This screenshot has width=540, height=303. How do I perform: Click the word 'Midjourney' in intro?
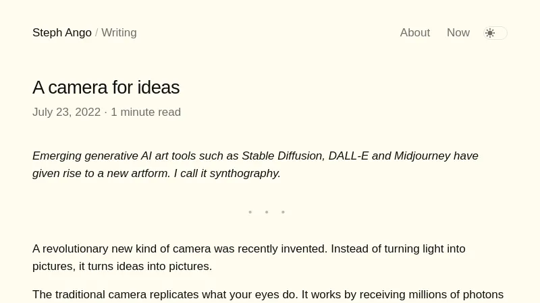tap(422, 156)
